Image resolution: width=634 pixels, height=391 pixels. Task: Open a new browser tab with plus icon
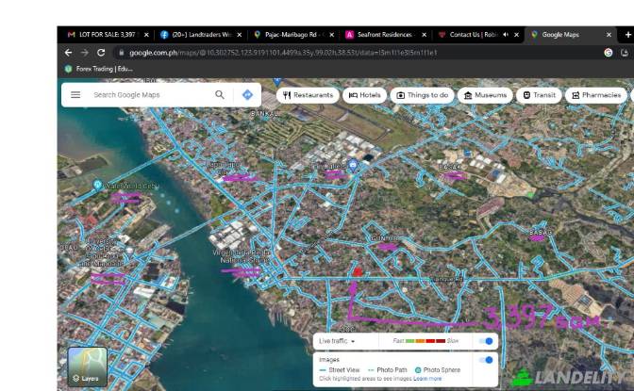tap(627, 35)
